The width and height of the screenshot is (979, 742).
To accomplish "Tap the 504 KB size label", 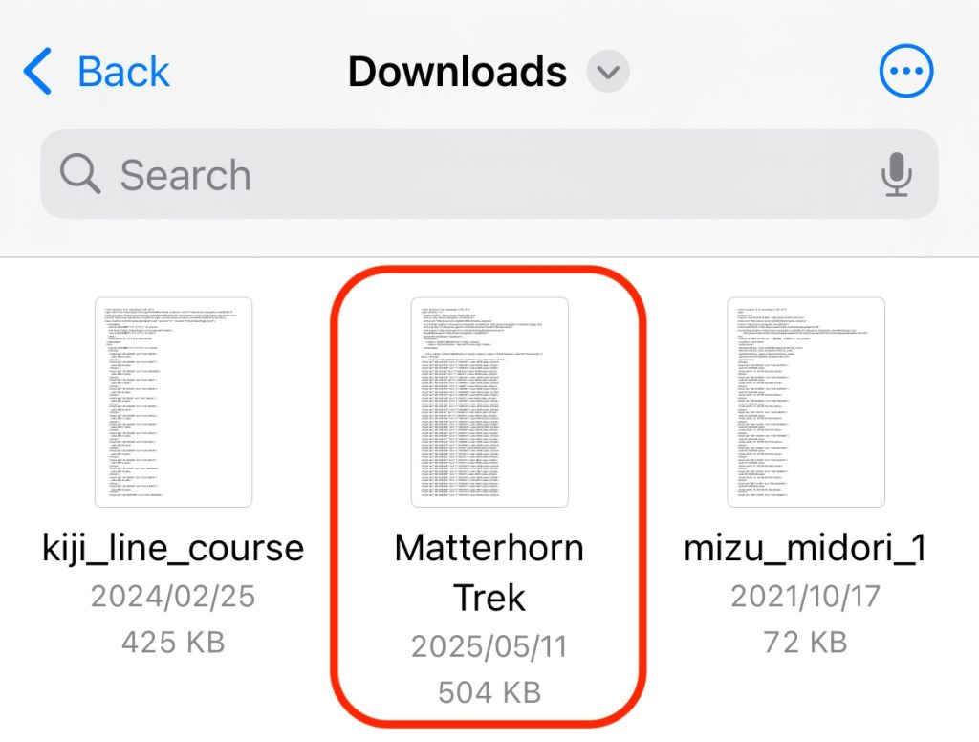I will (489, 692).
